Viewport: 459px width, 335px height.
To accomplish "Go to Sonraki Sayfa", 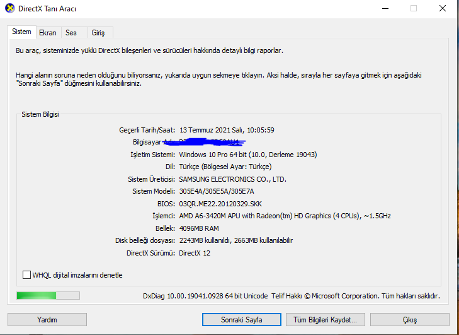I will (242, 320).
